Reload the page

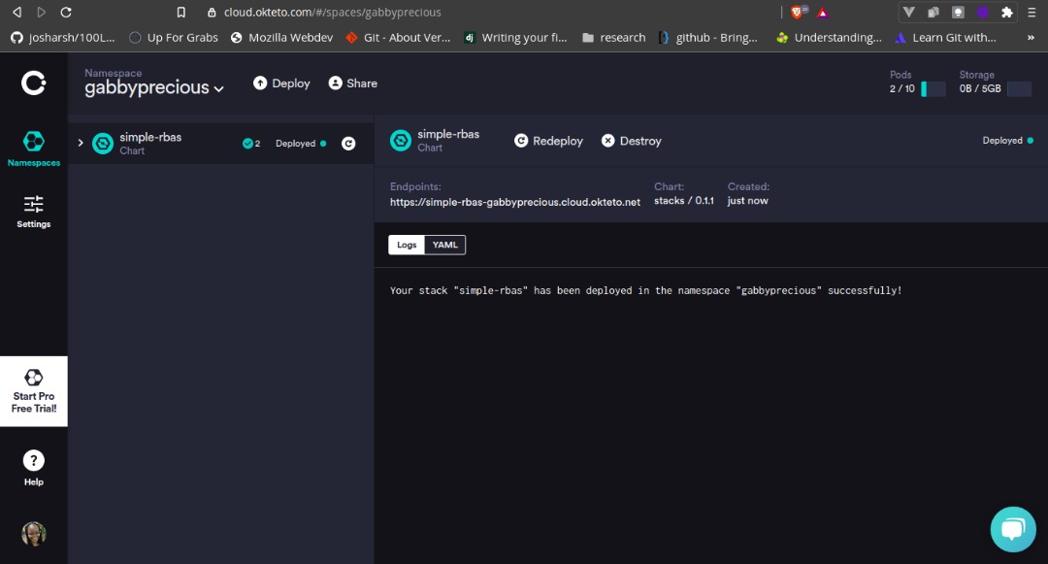point(66,12)
